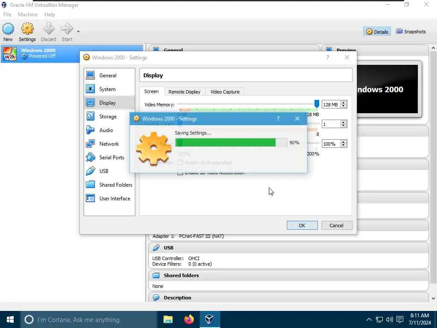Switch to the Remote Display tab
This screenshot has height=328, width=437.
pos(184,92)
